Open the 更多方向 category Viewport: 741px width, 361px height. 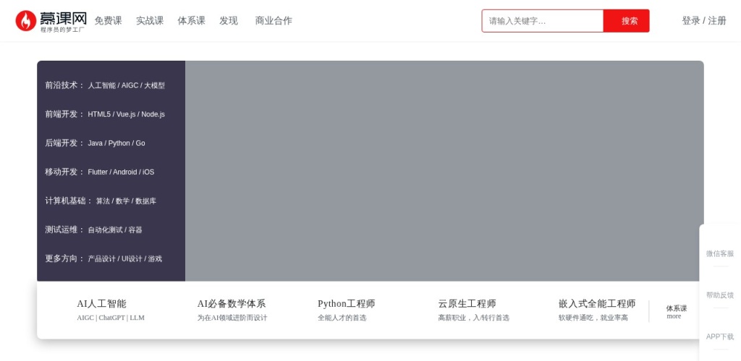103,258
